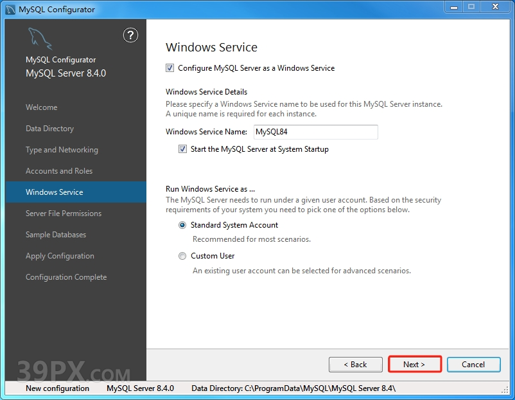Open the Apply Configuration step
The image size is (515, 400).
click(x=60, y=256)
